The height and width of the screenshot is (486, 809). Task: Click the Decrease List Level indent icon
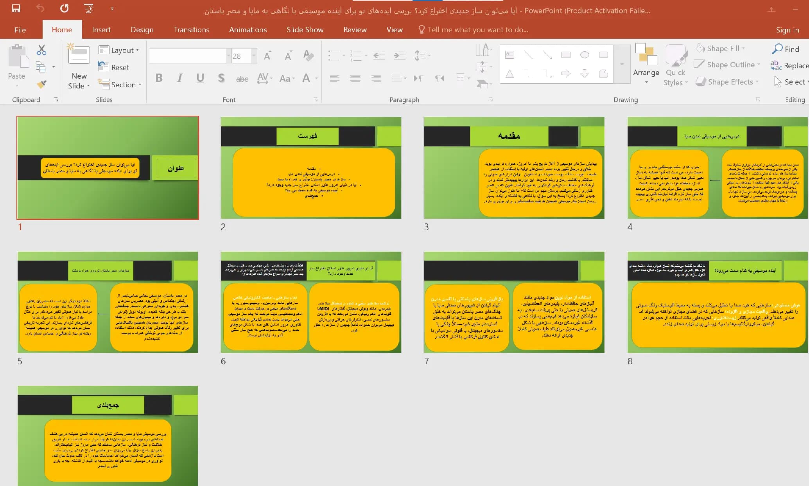pos(379,56)
